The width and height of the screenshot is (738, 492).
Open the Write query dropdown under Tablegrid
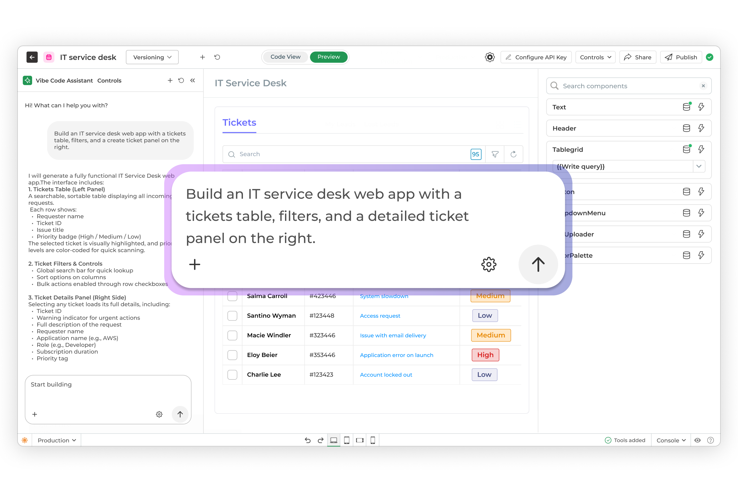point(698,166)
